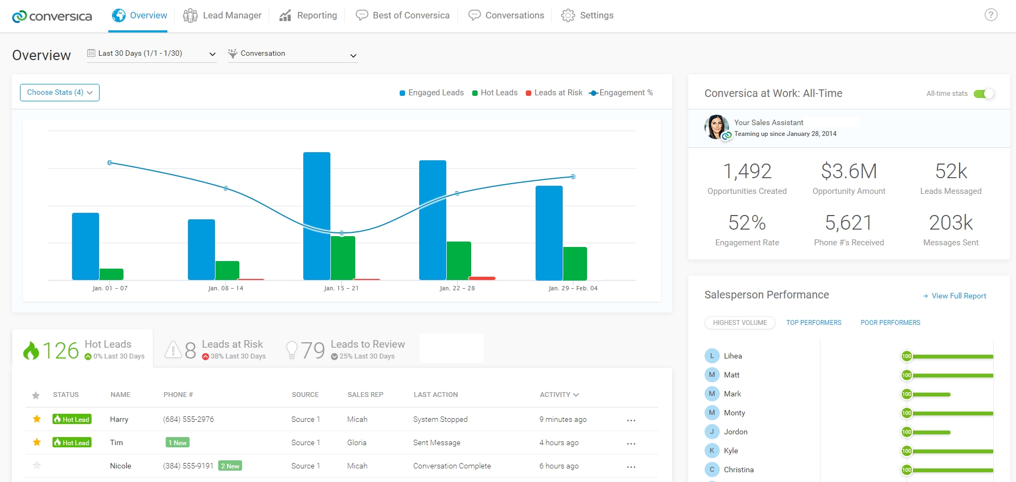
Task: Open the Last 30 Days date dropdown
Action: (152, 54)
